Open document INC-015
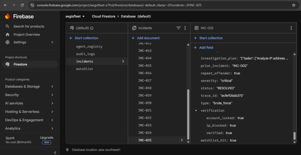This screenshot has width=301, height=155. (x=145, y=66)
